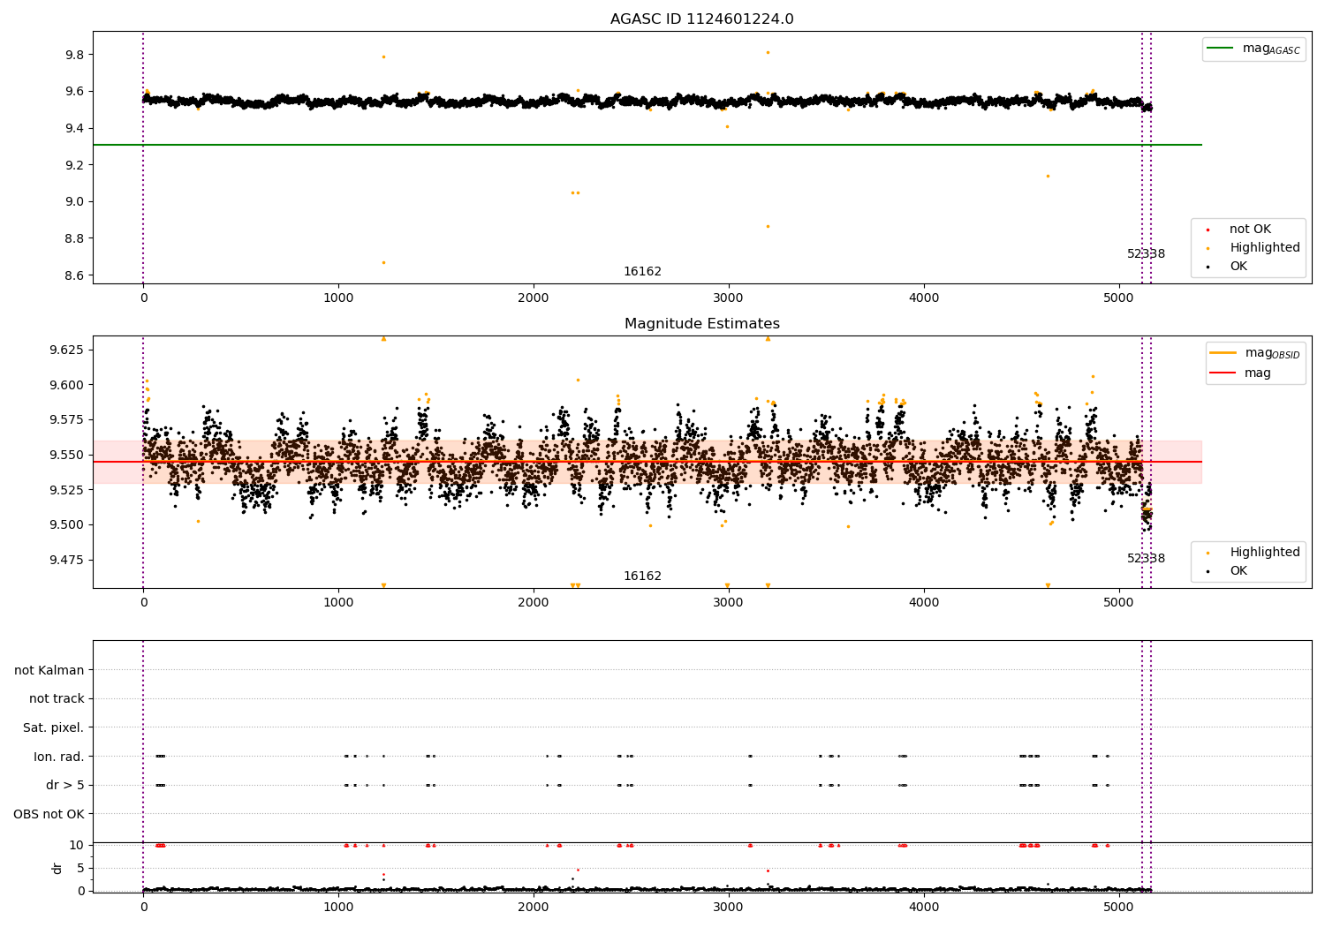Click the 9.625 y-axis tick label
Viewport: 1325px width, 927px height.
point(68,350)
